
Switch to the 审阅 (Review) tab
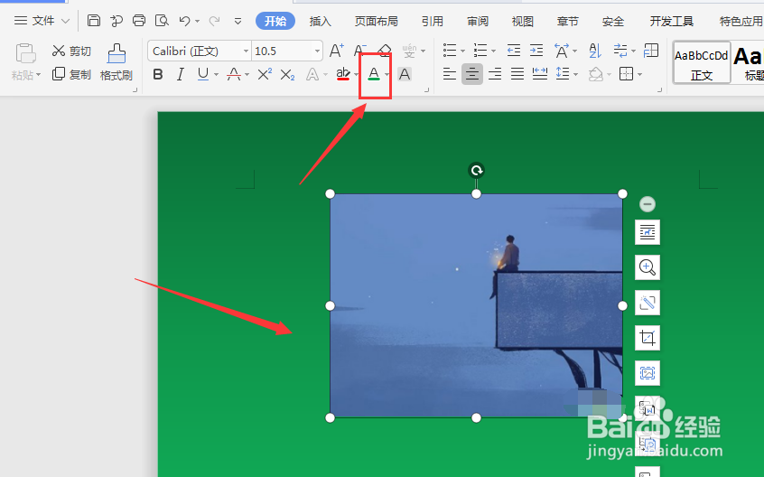coord(478,21)
